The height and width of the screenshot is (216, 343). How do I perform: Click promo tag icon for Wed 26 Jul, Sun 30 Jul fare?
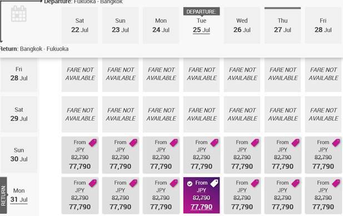[x=255, y=143]
